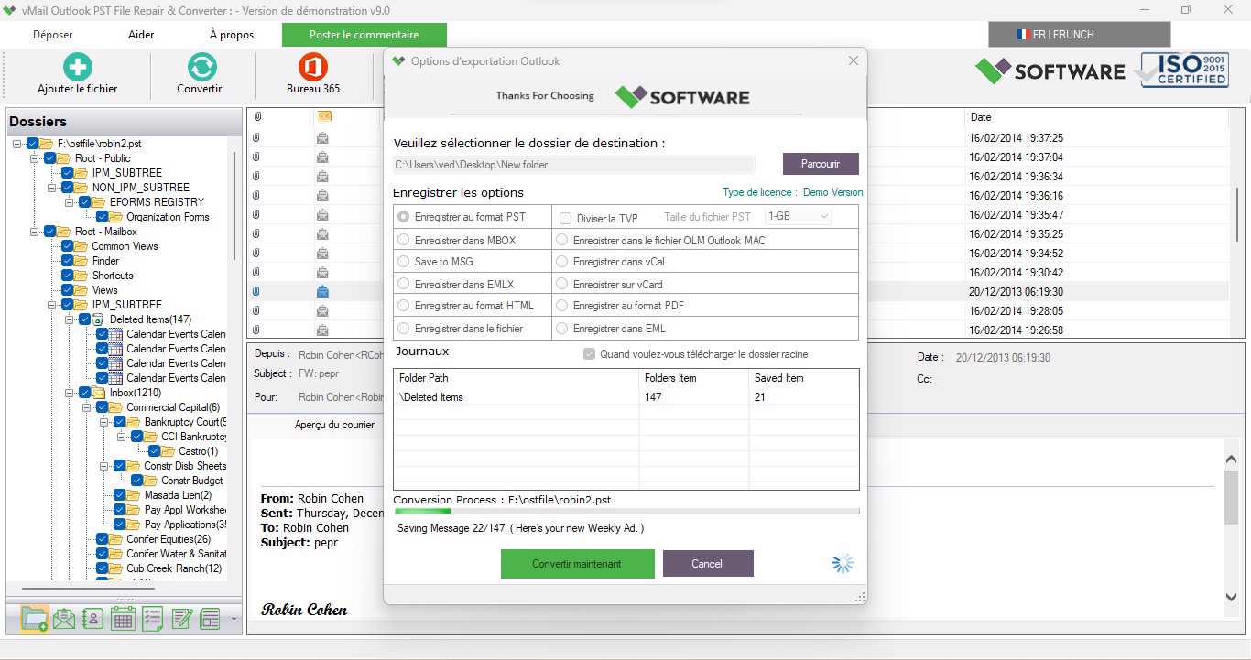This screenshot has height=660, width=1251.
Task: Switch to the Aperçu du courrier tab
Action: coord(334,425)
